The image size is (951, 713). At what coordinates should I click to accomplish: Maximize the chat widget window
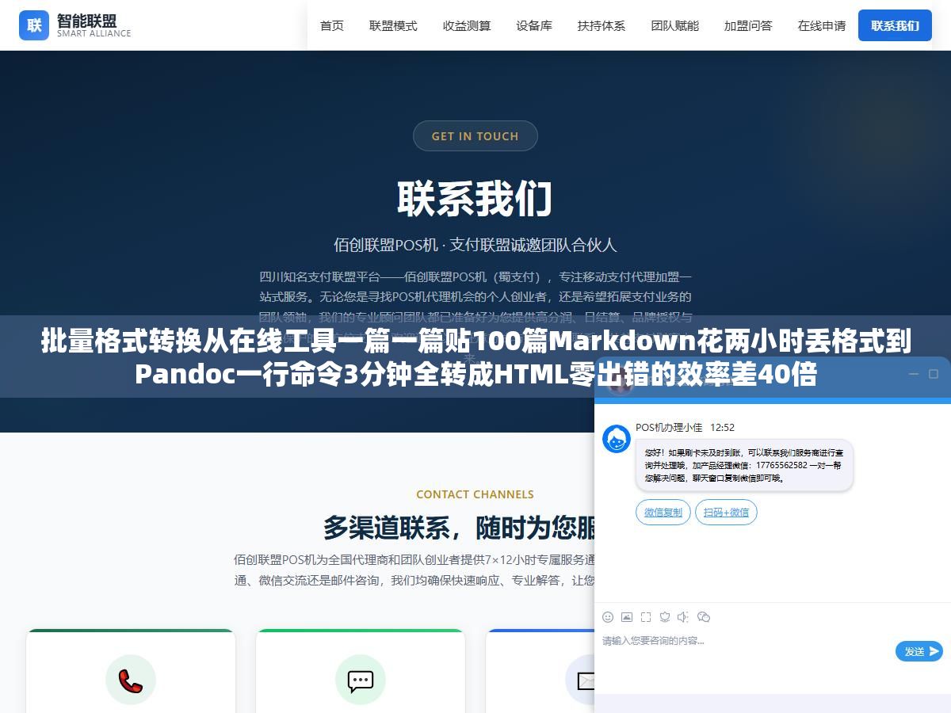tap(933, 374)
